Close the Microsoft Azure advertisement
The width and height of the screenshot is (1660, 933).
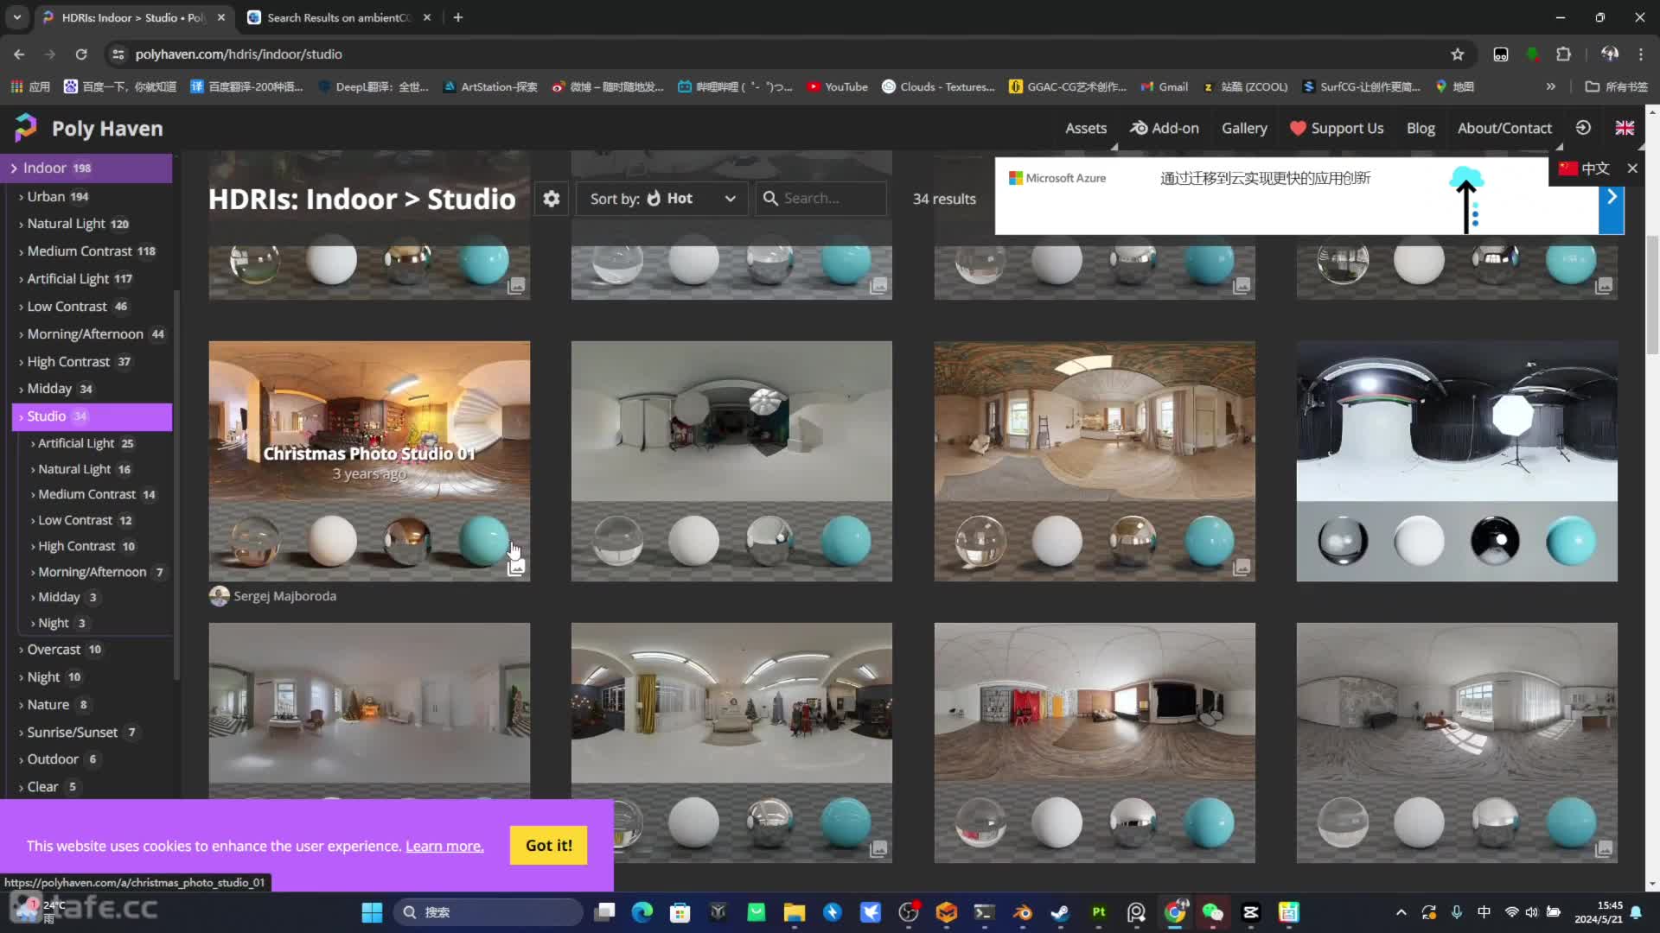(x=1632, y=168)
